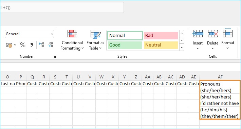The image size is (241, 129).
Task: Expand the Delete dropdown arrow
Action: [212, 49]
